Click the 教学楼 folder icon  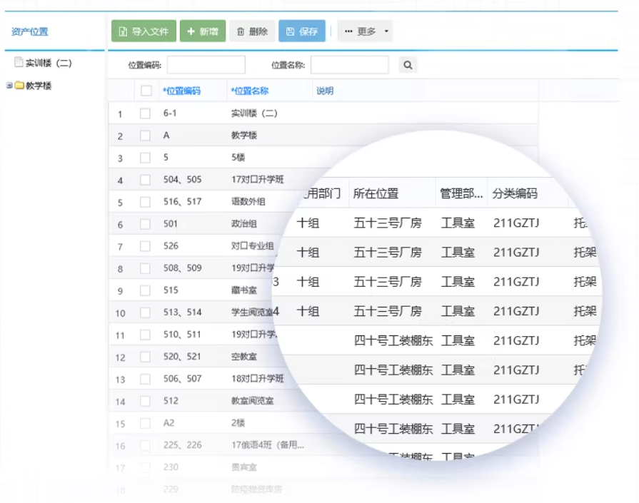(19, 85)
